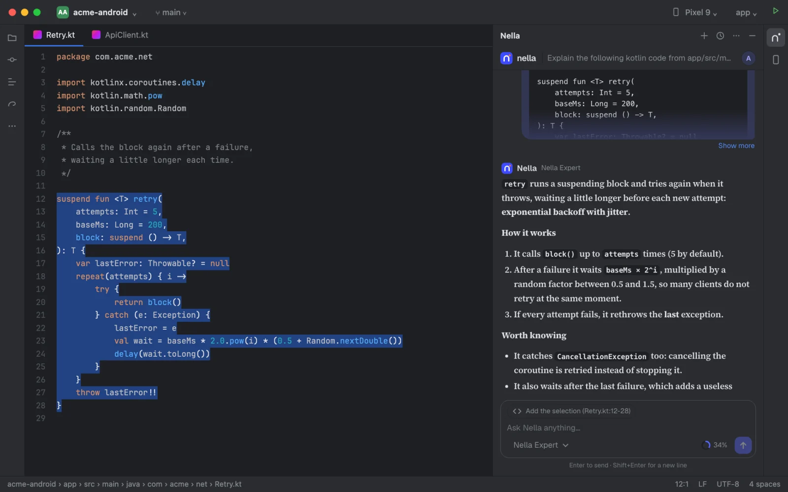This screenshot has width=788, height=492.
Task: Open the Structure tool window icon
Action: [x=12, y=82]
